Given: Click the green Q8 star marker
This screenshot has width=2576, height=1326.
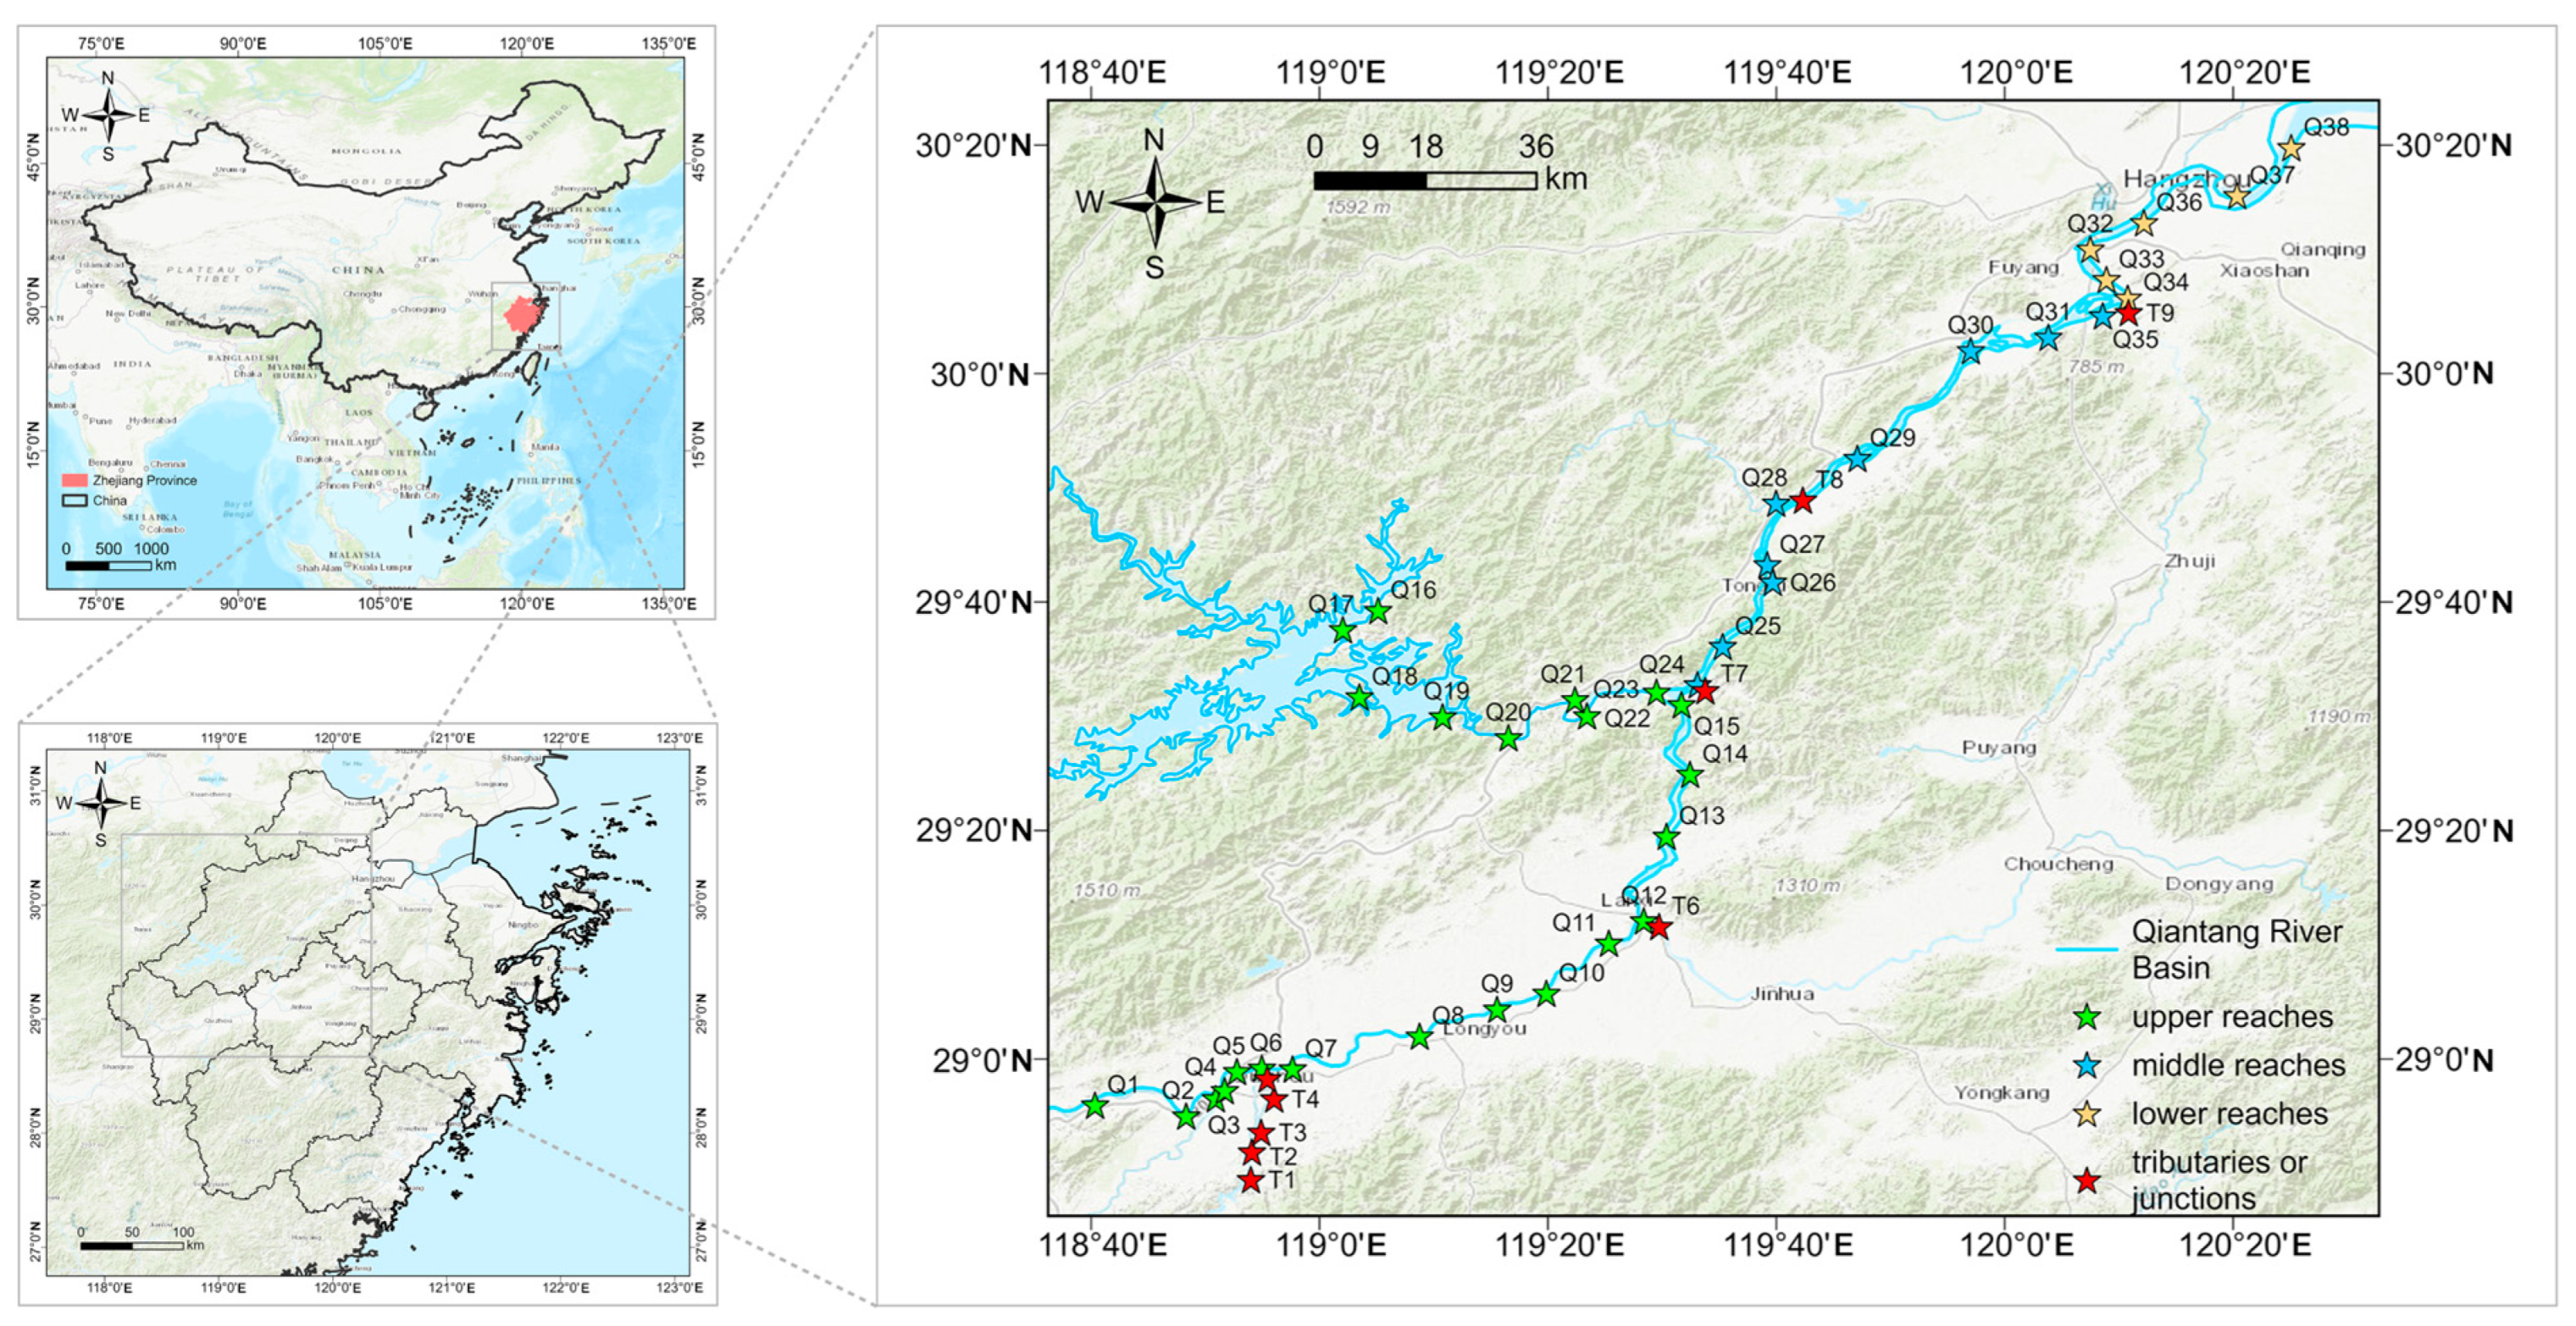Looking at the screenshot, I should click(x=1419, y=1037).
